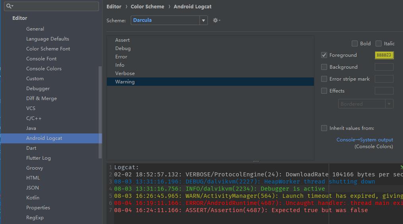
Task: Open the scheme gear actions menu
Action: pyautogui.click(x=216, y=20)
